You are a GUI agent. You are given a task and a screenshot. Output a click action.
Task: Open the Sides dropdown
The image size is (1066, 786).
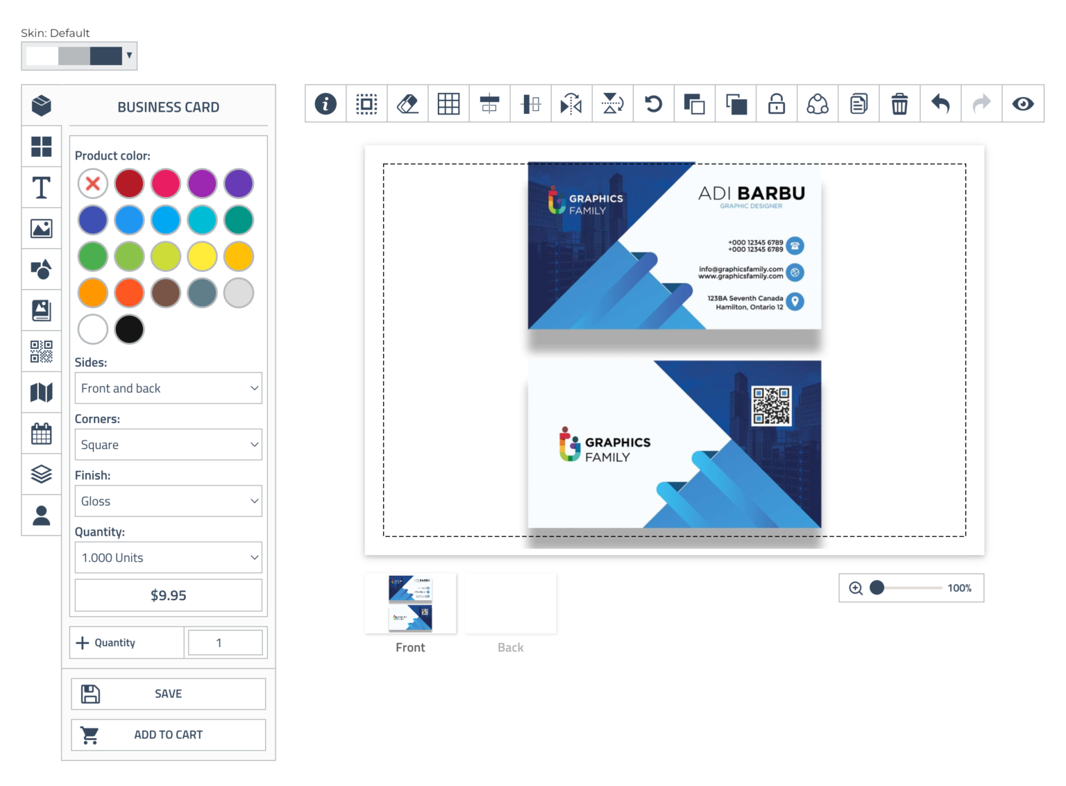coord(169,388)
